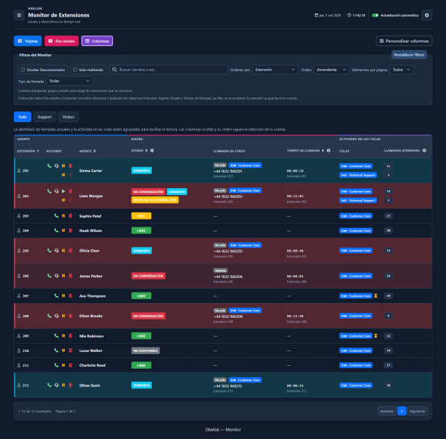The height and width of the screenshot is (439, 446).
Task: Click the number +44 1632 960206
Action: tap(228, 277)
